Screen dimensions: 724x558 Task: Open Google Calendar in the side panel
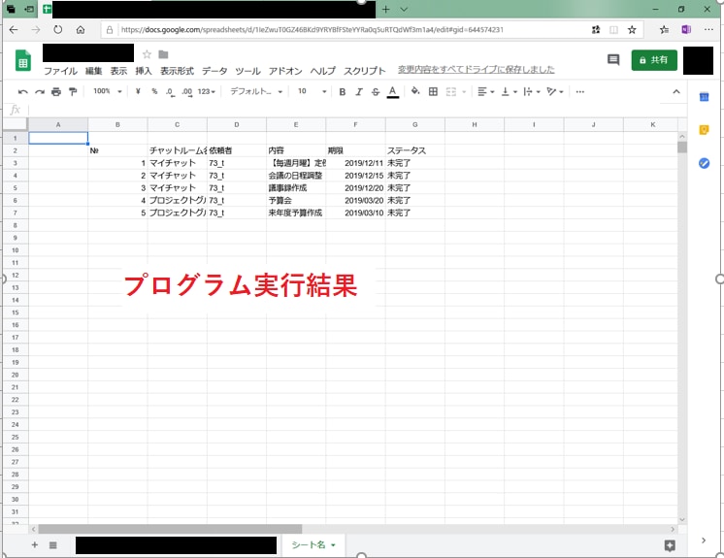tap(704, 97)
